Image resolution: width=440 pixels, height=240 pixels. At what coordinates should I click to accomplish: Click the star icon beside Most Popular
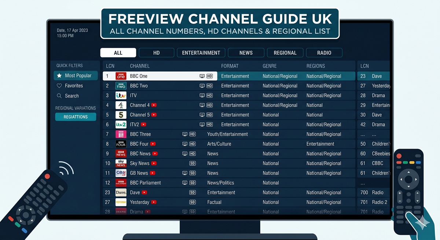point(59,76)
